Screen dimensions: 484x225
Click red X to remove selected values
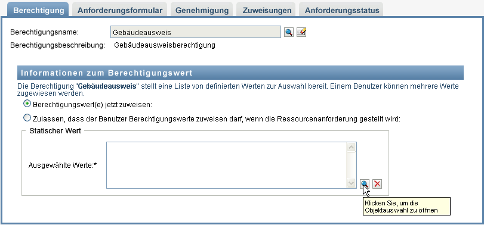pos(377,184)
